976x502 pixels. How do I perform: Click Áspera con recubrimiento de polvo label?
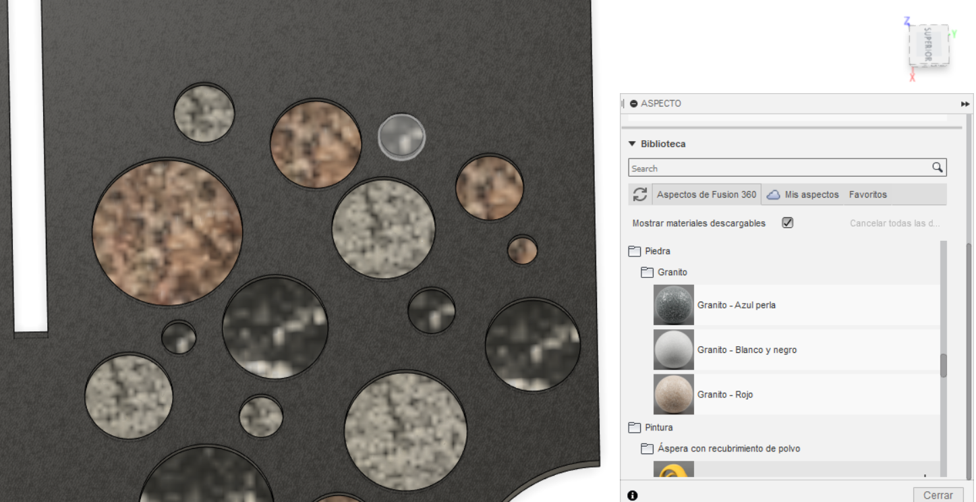(x=729, y=448)
